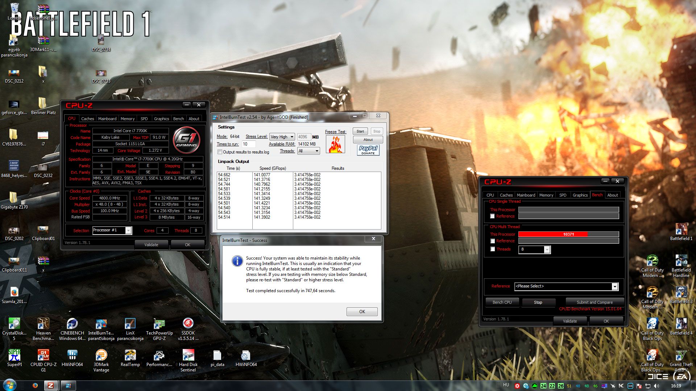Enable Output results to results.log checkbox
696x391 pixels.
pyautogui.click(x=220, y=152)
